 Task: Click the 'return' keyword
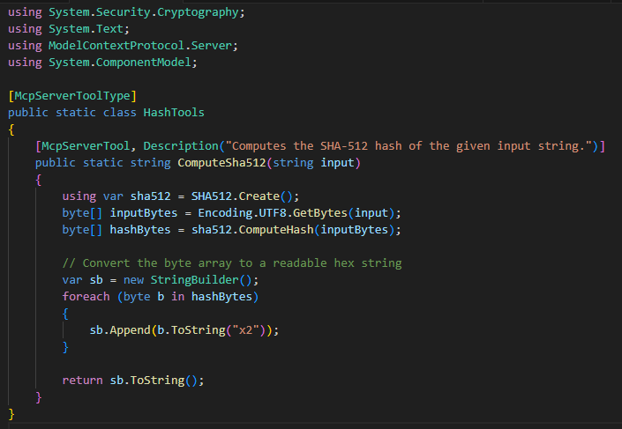(x=83, y=381)
